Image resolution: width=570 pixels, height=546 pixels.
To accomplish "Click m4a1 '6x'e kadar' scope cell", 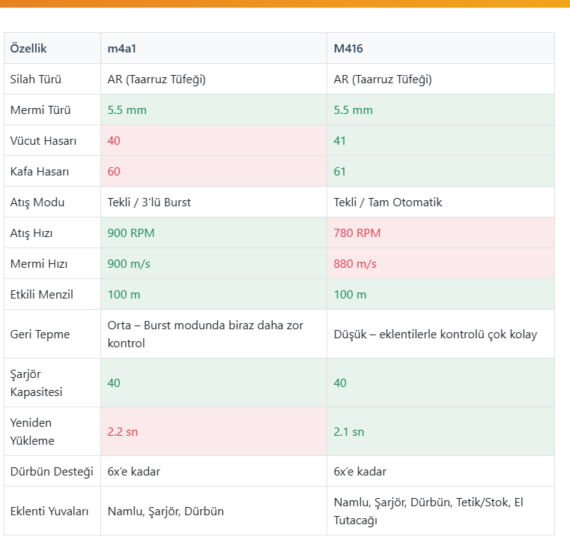I will pyautogui.click(x=213, y=472).
